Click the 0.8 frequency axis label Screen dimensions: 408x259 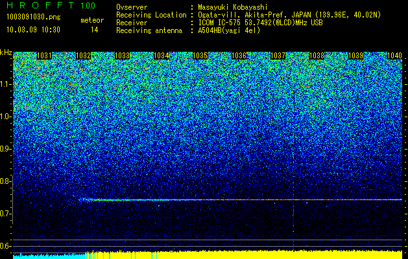pos(5,181)
